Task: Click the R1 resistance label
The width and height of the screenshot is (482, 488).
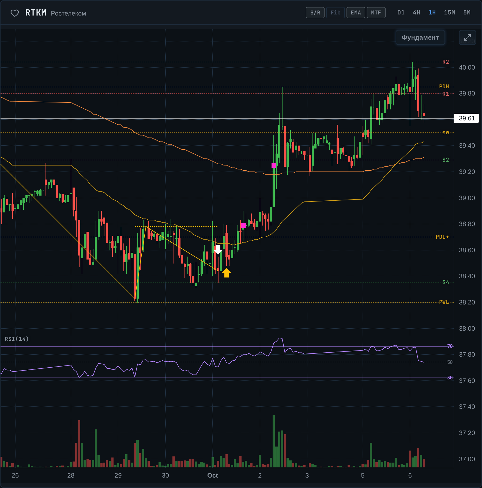Action: pos(446,94)
